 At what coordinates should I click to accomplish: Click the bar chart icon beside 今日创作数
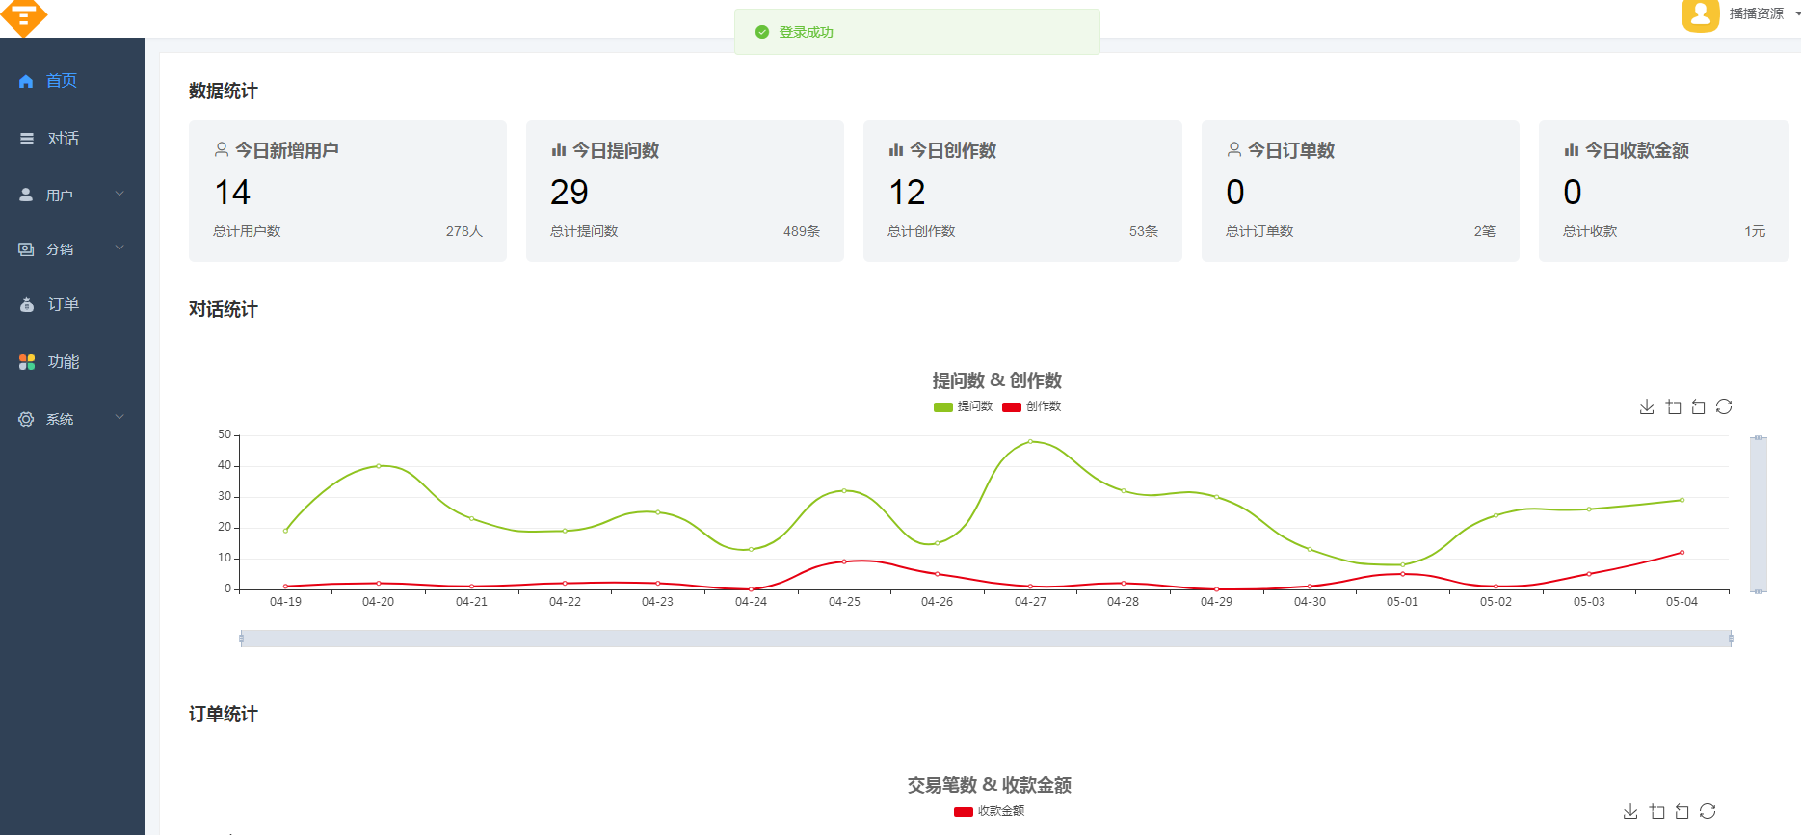[896, 149]
